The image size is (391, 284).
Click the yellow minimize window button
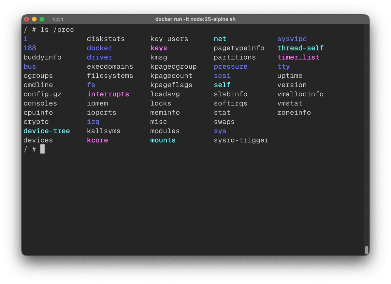[x=34, y=19]
